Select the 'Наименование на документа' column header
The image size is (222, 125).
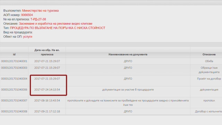(128, 55)
